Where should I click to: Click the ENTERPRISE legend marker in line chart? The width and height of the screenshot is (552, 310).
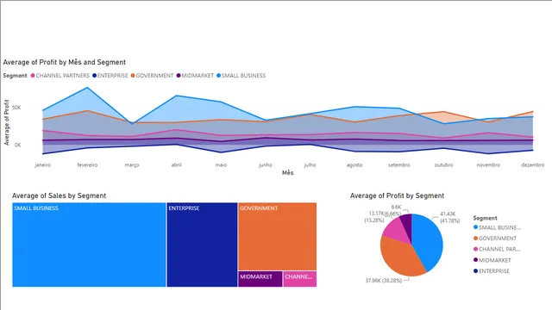click(94, 76)
